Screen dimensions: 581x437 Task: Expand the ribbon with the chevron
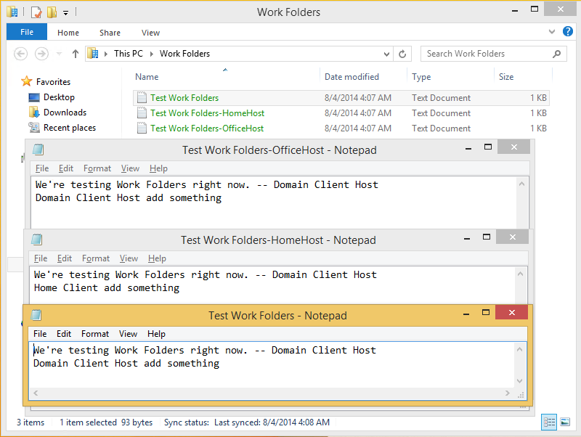coord(552,32)
